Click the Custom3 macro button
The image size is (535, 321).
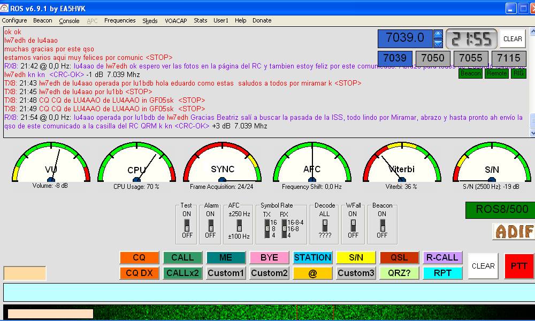[356, 273]
